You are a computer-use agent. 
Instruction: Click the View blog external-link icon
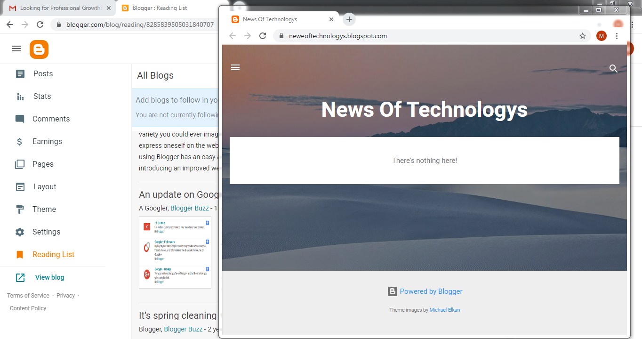coord(20,278)
